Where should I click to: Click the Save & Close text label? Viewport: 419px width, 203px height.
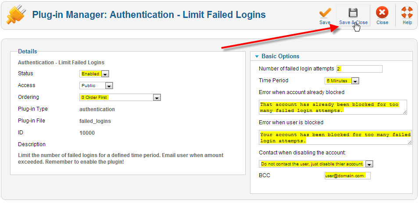click(x=353, y=22)
